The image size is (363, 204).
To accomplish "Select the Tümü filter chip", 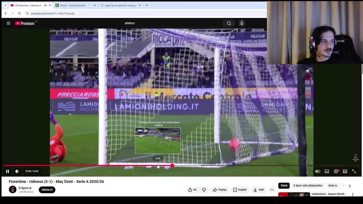I will (284, 186).
